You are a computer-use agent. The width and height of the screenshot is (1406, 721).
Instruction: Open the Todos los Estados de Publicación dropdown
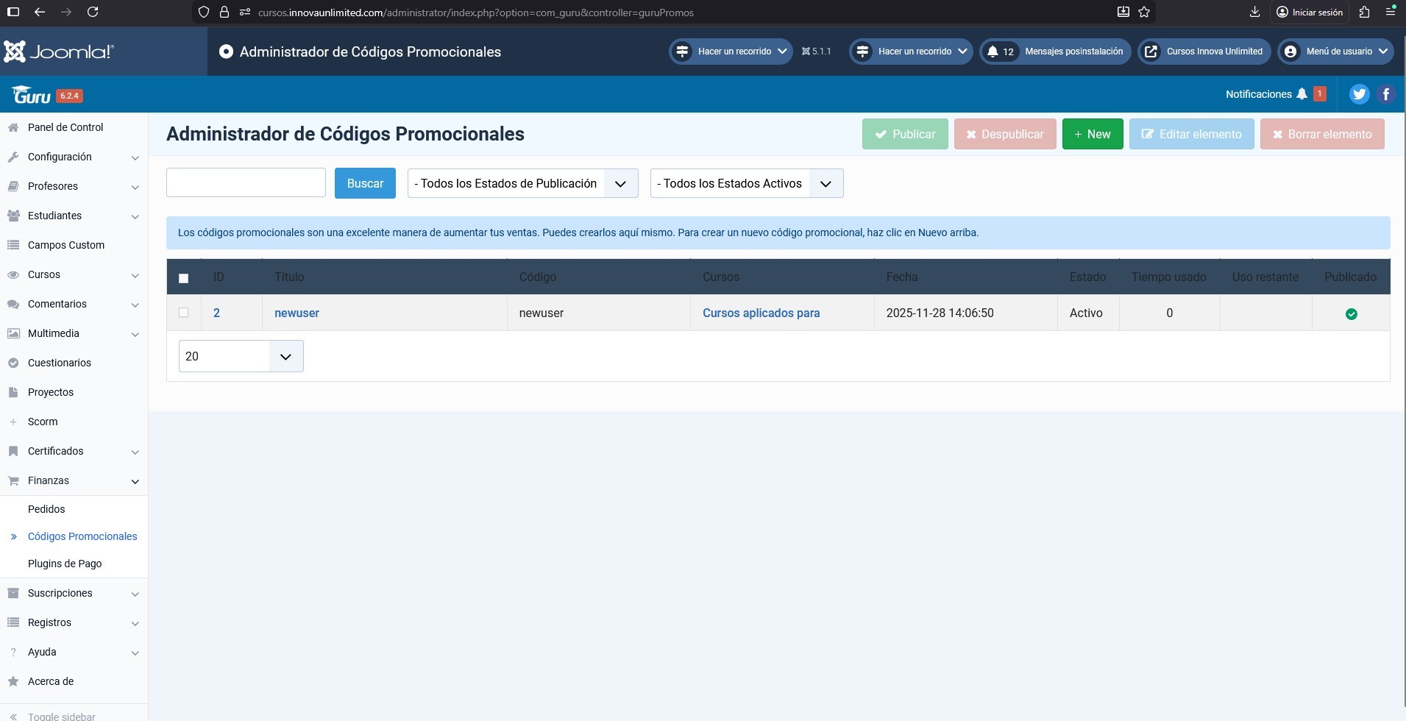click(x=522, y=183)
